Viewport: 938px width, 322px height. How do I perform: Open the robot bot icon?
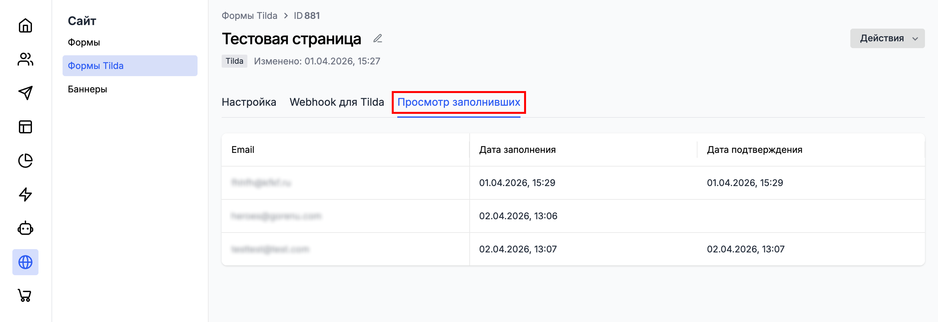click(25, 228)
